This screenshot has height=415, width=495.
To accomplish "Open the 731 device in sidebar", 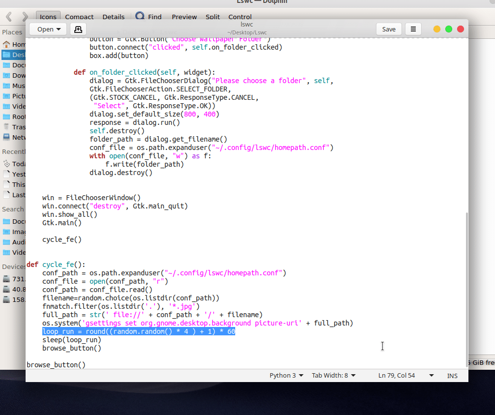I will 14,279.
